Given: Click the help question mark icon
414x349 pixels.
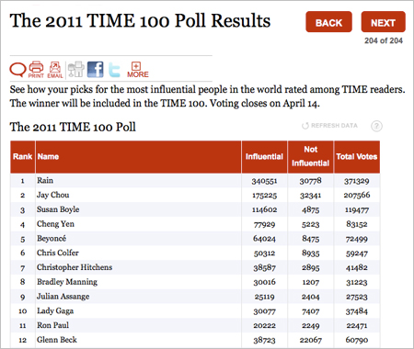Looking at the screenshot, I should pos(376,126).
